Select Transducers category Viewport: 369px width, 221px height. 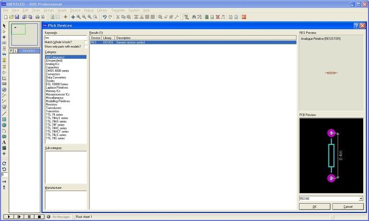coord(54,108)
